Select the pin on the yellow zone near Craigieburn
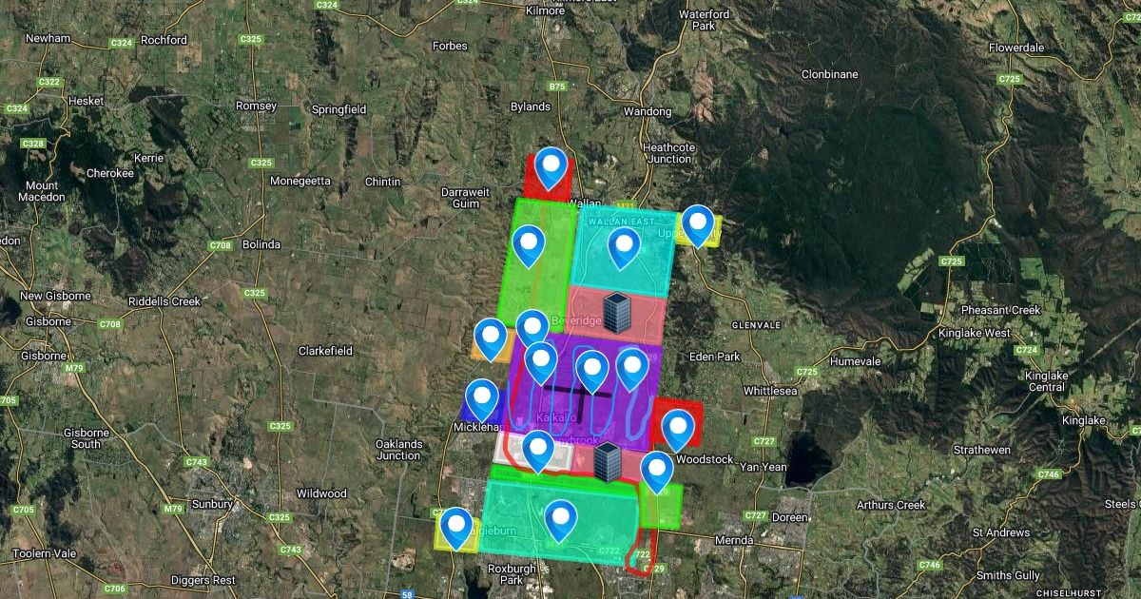 coord(456,528)
